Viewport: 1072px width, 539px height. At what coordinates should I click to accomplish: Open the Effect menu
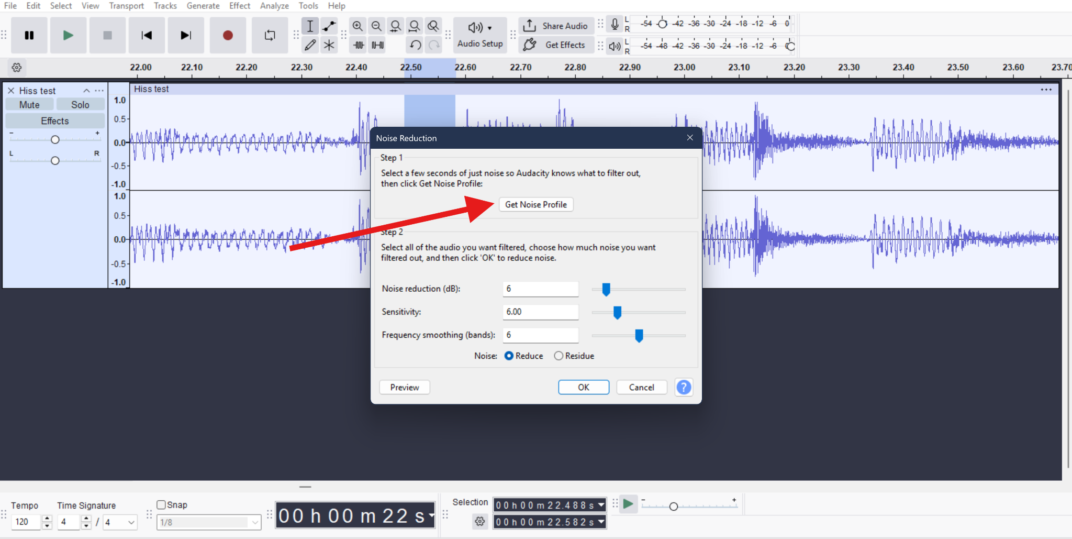(239, 6)
